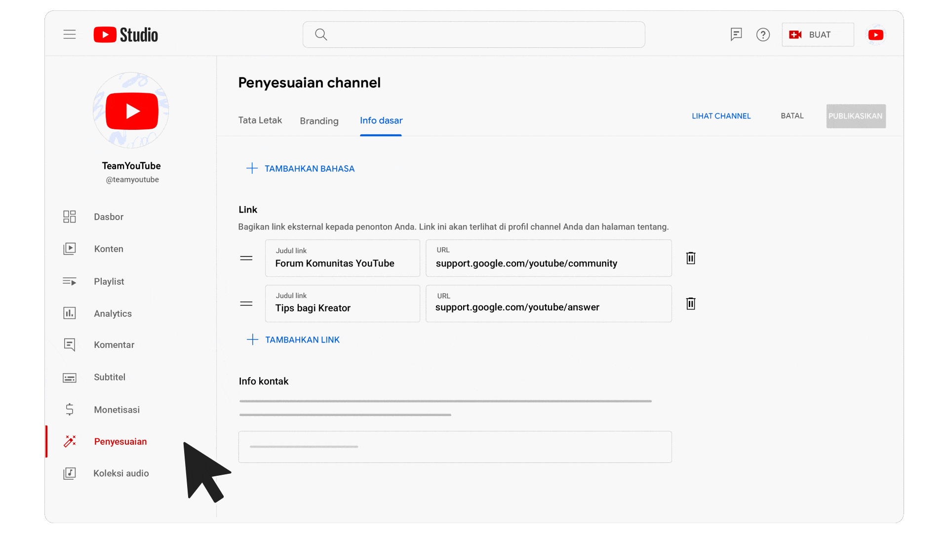Click LIHAT CHANNEL to preview channel
This screenshot has height=533, width=948.
(721, 116)
